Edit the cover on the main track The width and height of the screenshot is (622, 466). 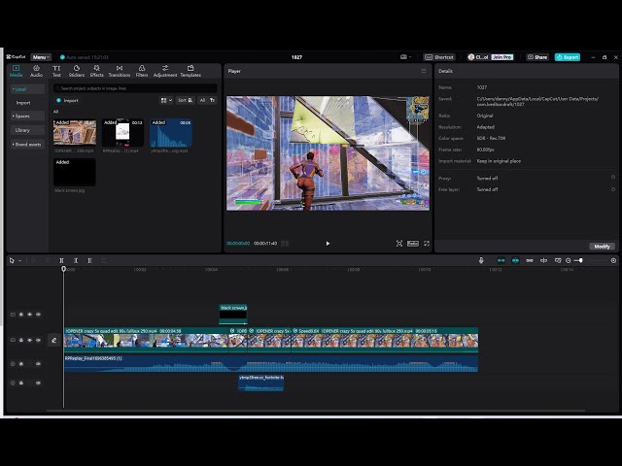pyautogui.click(x=54, y=340)
